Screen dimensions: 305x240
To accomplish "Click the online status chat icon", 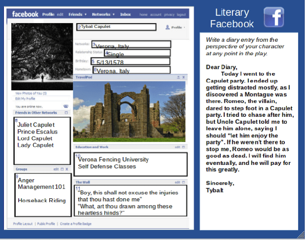I will (65, 106).
